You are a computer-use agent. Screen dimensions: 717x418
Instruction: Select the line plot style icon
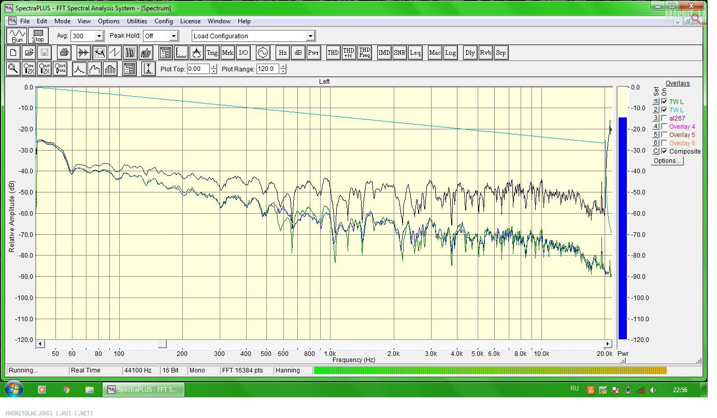coord(79,69)
